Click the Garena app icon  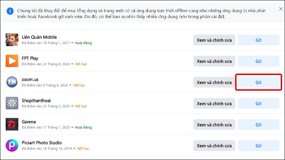[x=12, y=124]
